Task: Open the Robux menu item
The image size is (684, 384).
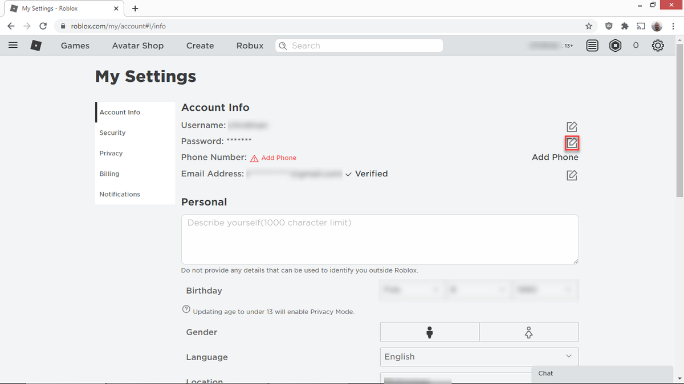Action: coord(250,46)
